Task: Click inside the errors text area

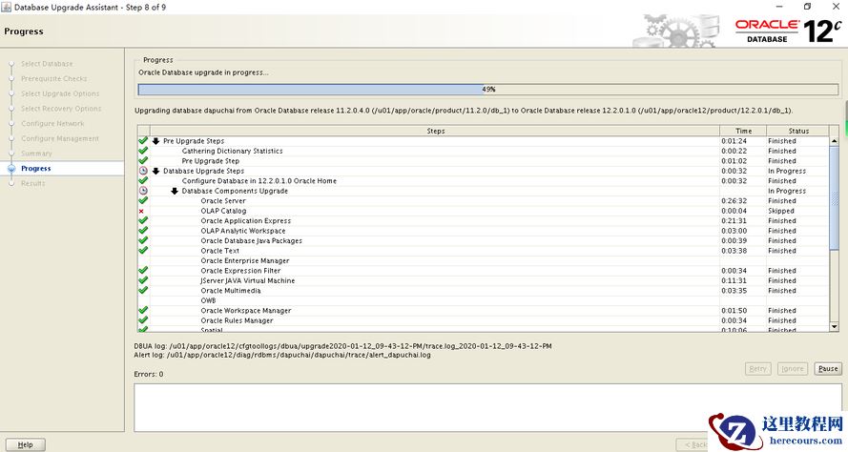Action: pyautogui.click(x=487, y=408)
